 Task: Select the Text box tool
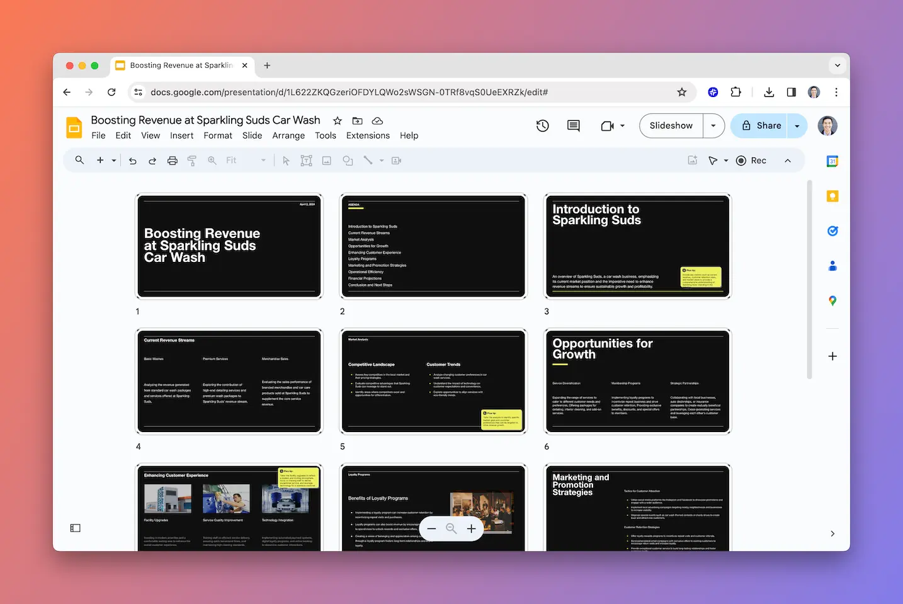[306, 161]
